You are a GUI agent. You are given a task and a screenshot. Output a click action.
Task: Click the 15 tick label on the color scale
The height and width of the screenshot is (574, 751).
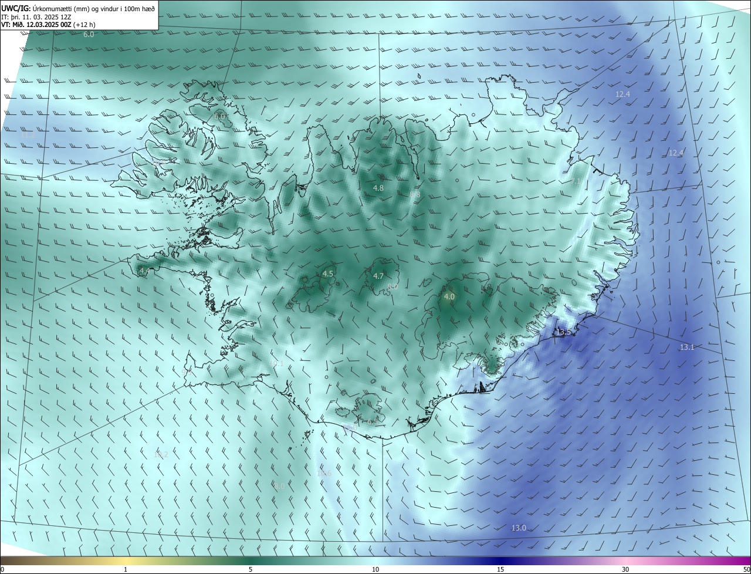pos(500,569)
